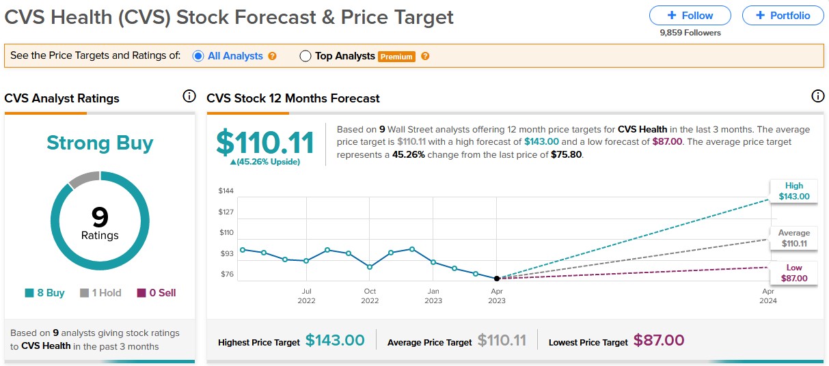
Task: Click the 8 Buy legend label
Action: (x=51, y=293)
